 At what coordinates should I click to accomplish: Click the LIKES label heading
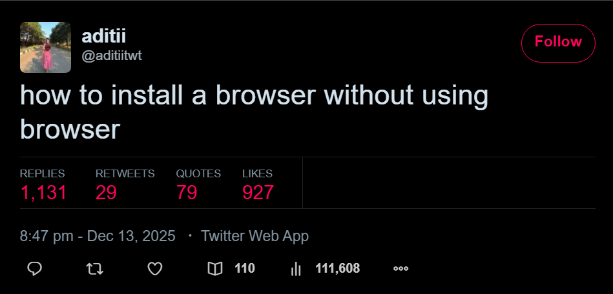click(257, 173)
